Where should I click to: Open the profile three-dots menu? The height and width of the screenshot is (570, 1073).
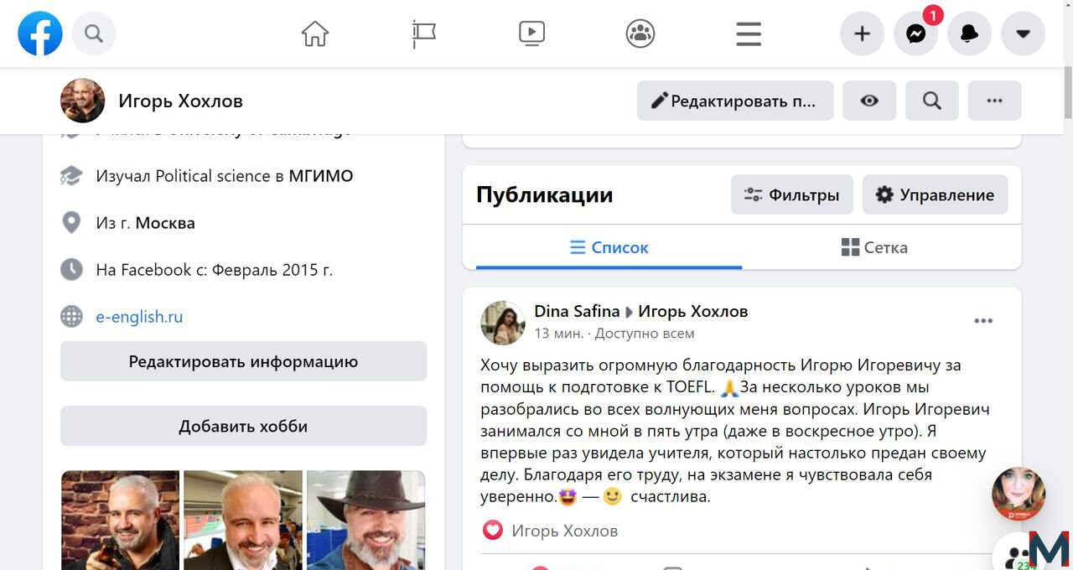994,101
